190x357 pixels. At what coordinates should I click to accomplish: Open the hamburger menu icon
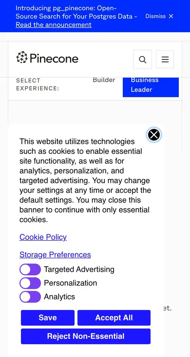click(x=165, y=59)
